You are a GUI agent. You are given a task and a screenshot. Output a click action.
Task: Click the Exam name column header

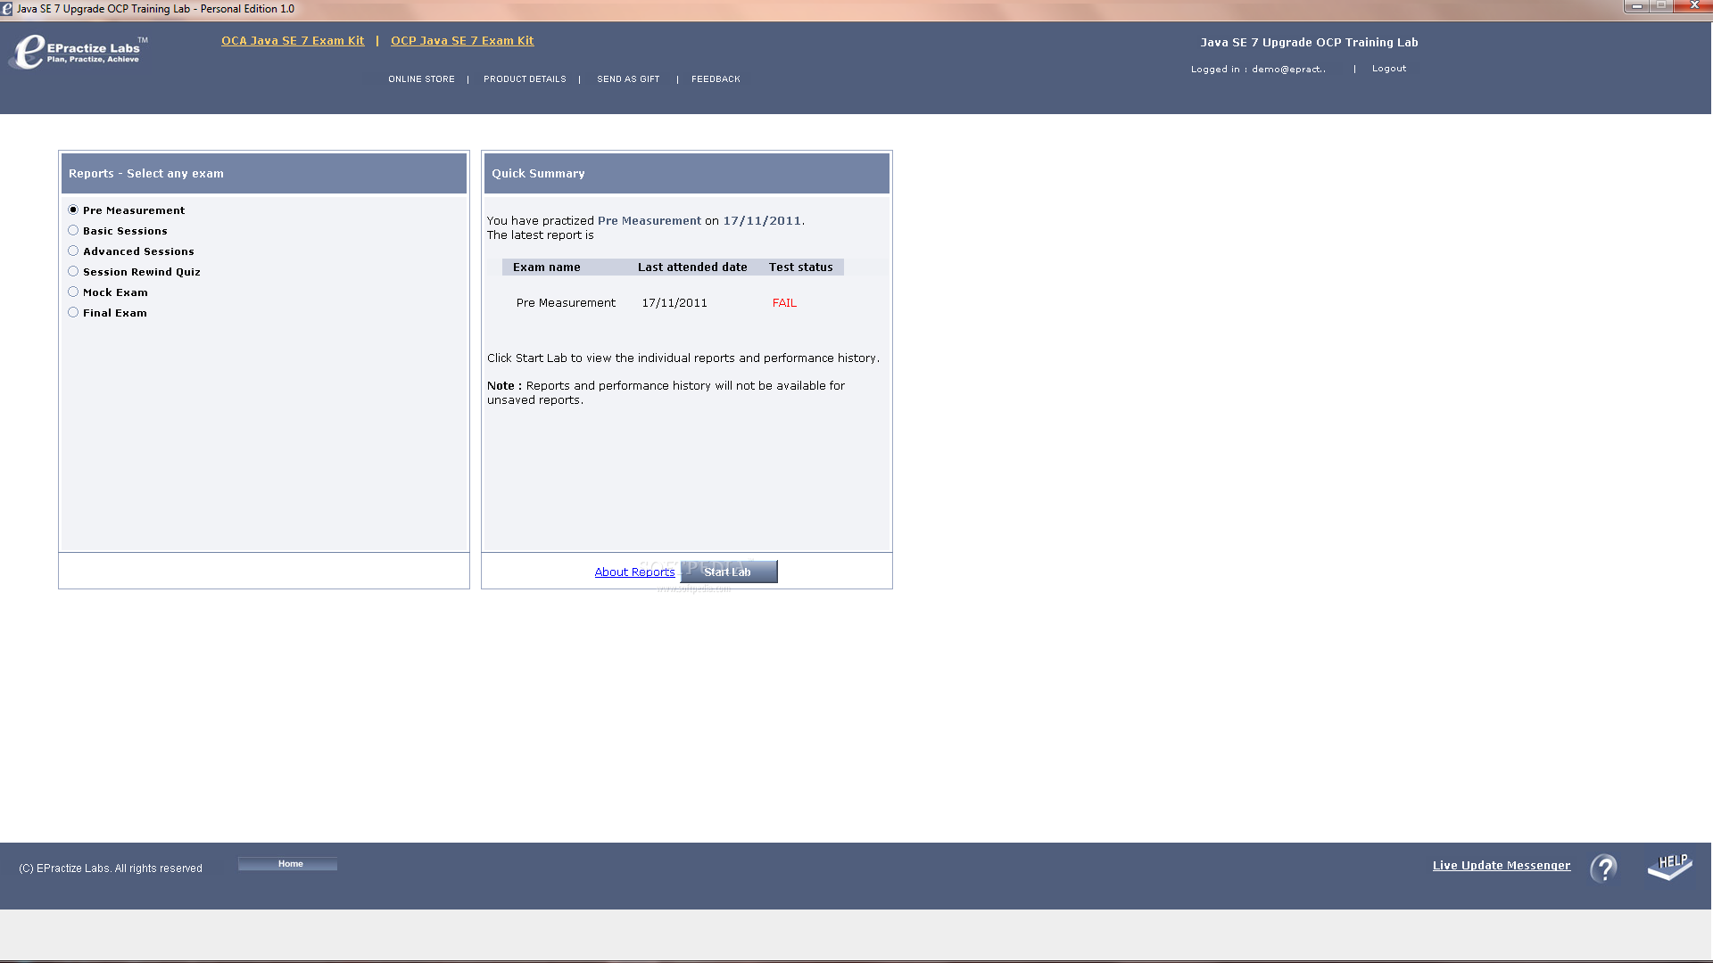pos(546,267)
